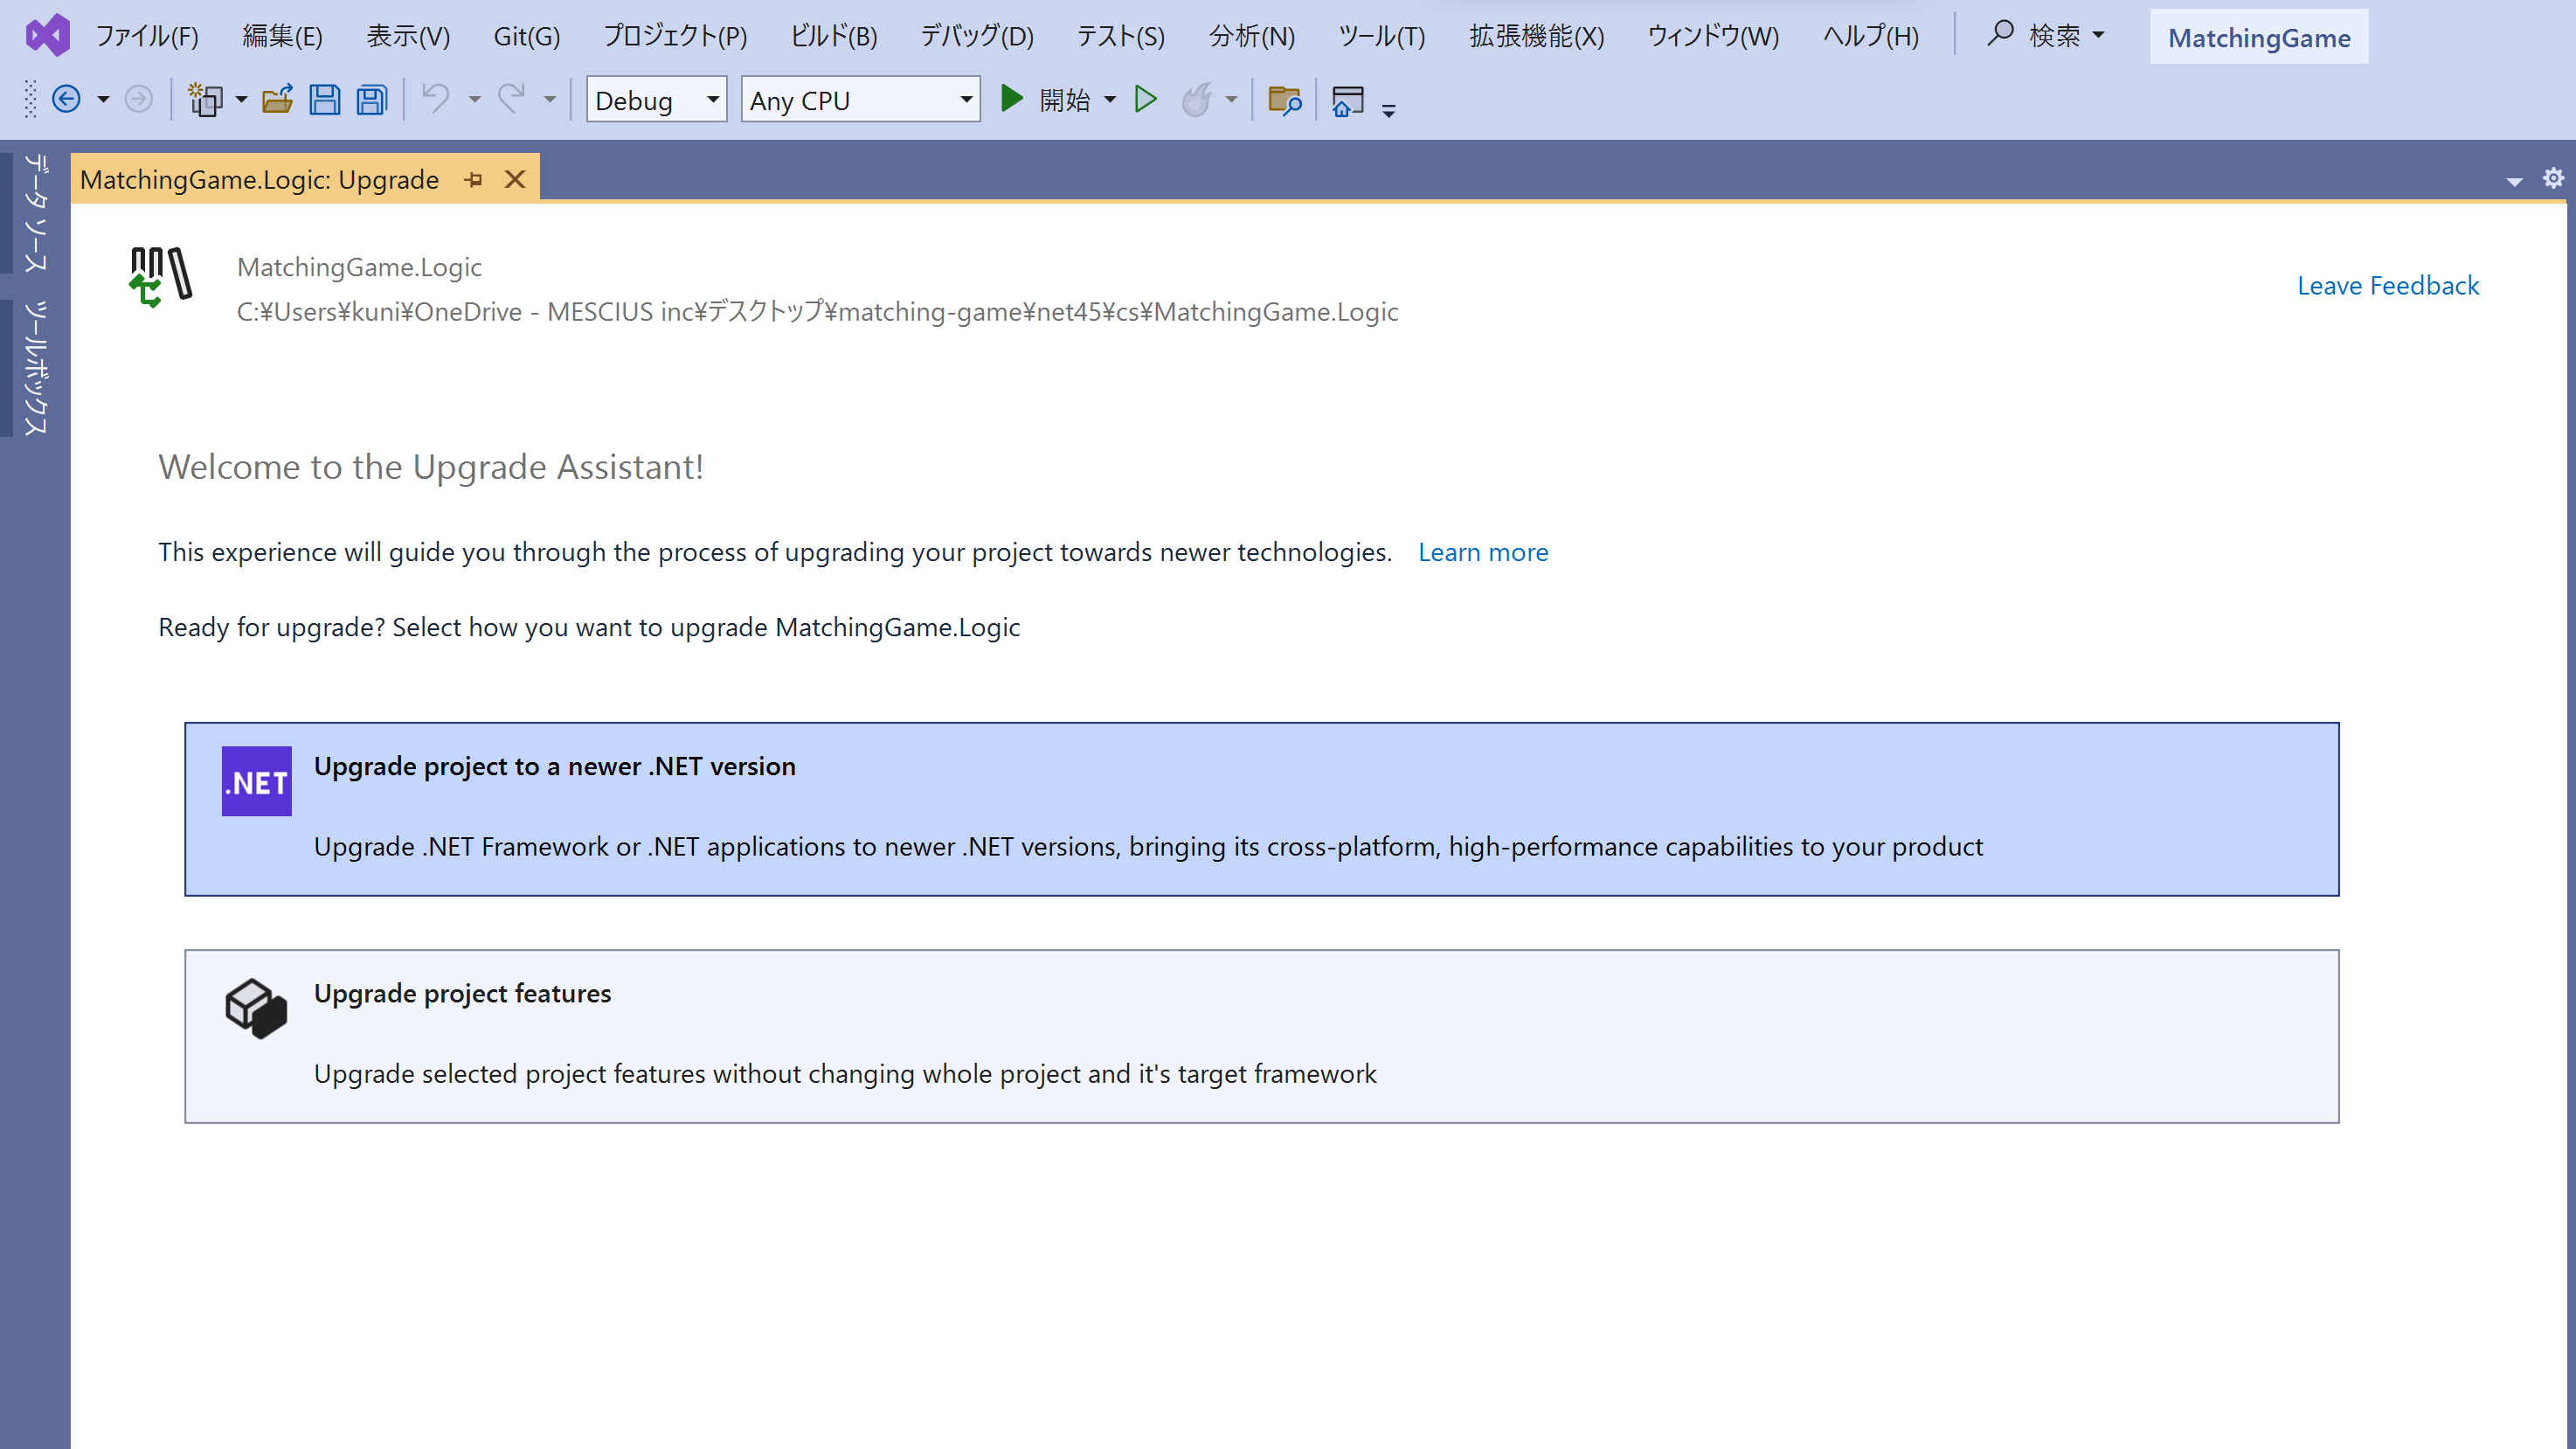The width and height of the screenshot is (2576, 1449).
Task: Open the ウィンドウ(W) menu
Action: (1713, 36)
